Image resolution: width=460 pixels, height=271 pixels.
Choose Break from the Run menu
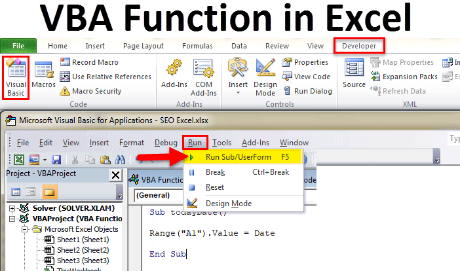(243, 172)
